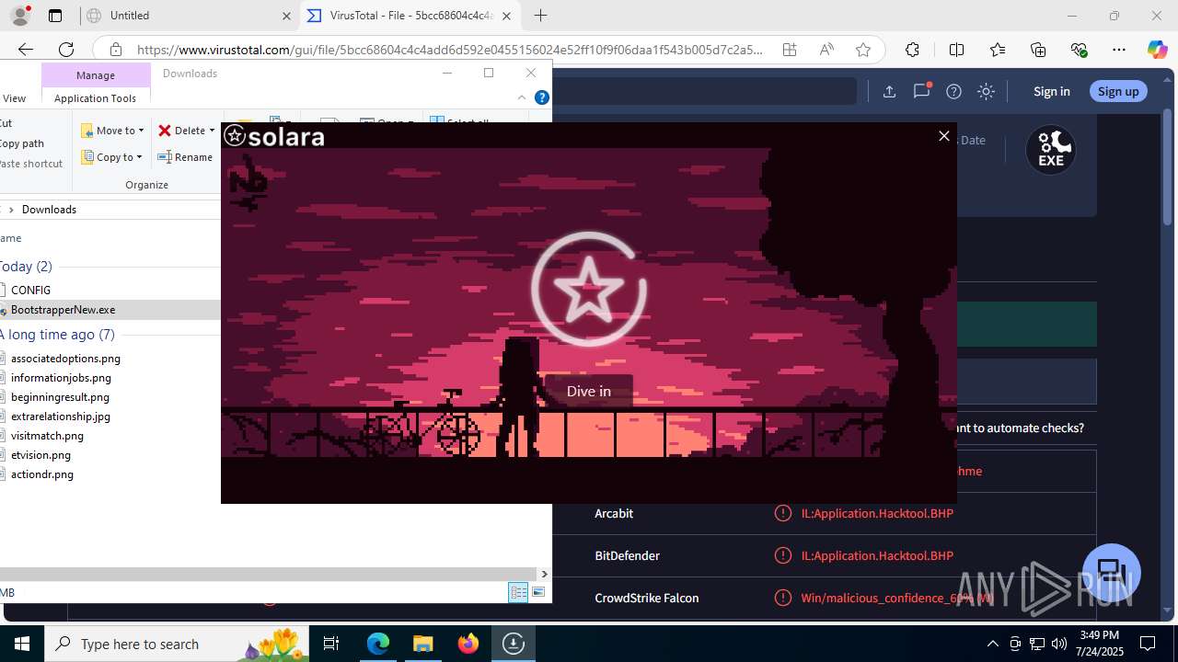
Task: Open VirusTotal help icon
Action: point(954,91)
